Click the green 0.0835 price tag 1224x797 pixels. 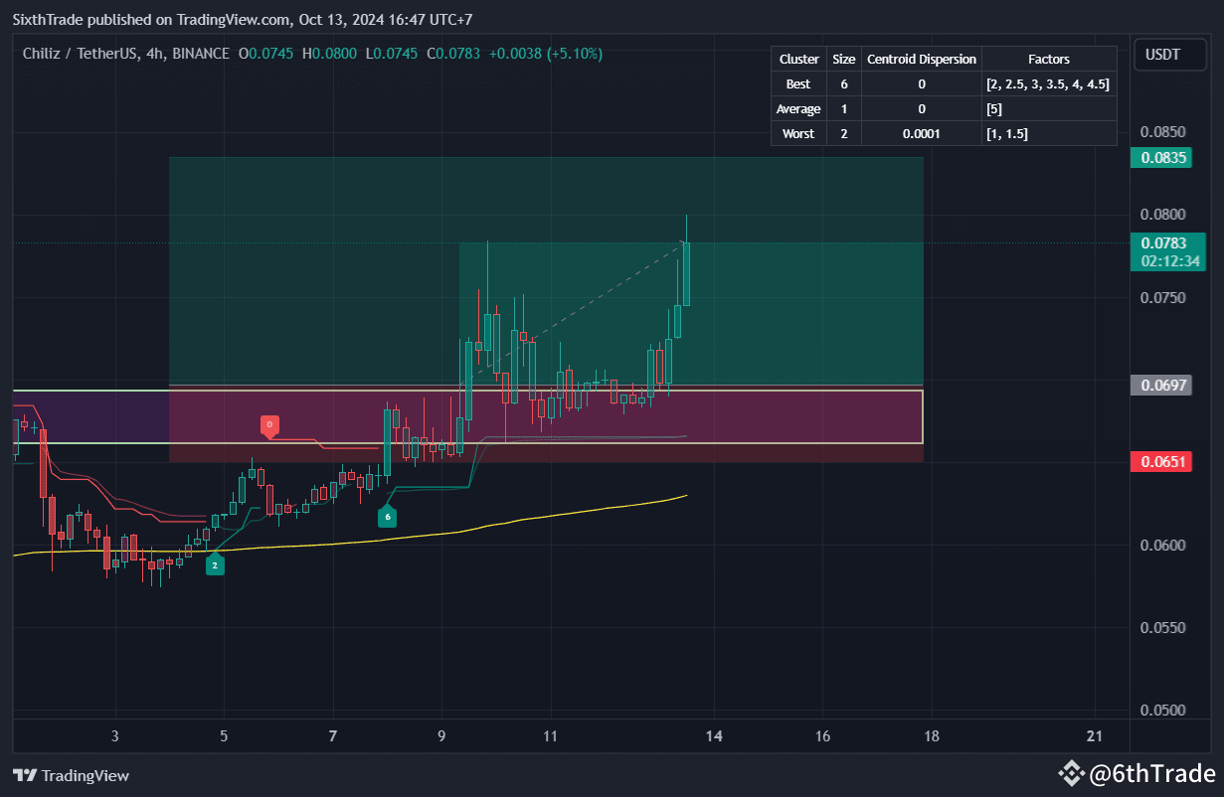tap(1160, 157)
